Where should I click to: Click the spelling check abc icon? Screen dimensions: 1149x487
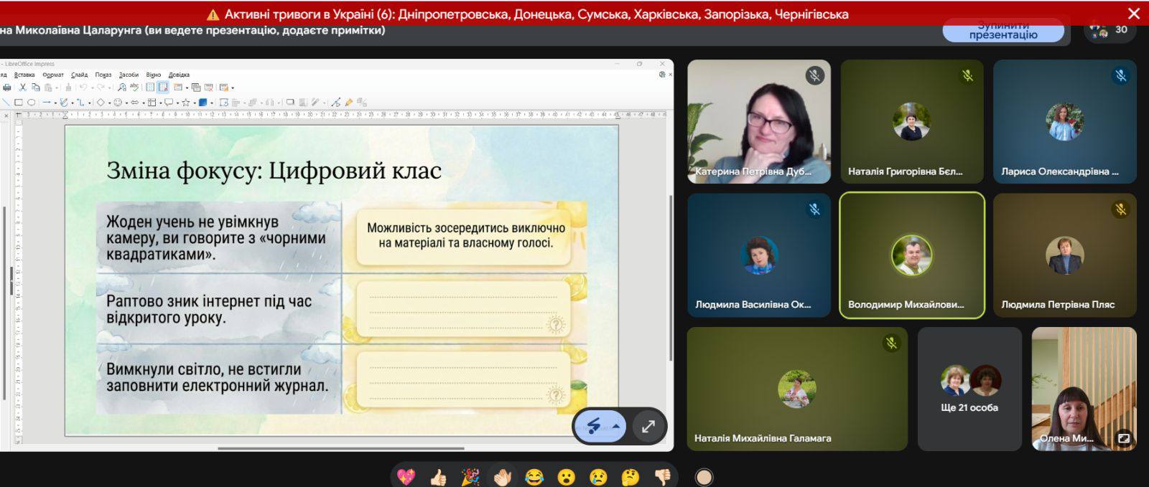[134, 88]
